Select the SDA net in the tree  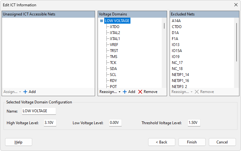[x=113, y=69]
